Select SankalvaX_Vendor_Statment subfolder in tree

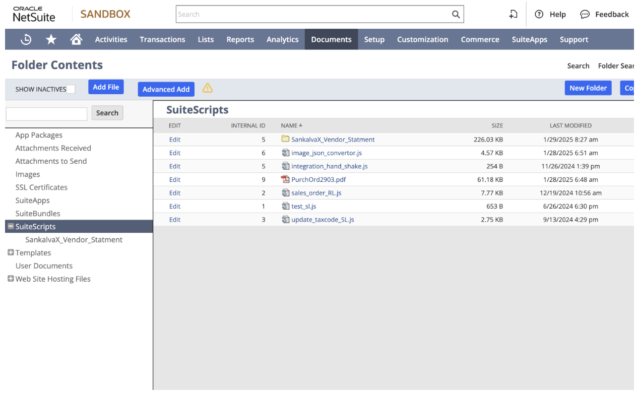(74, 240)
